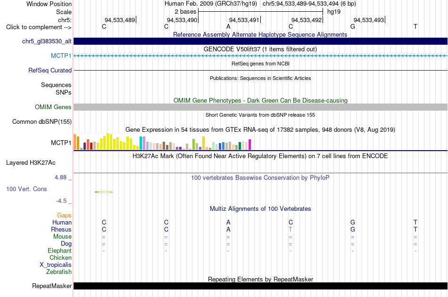Open OMIM Genes track label
The image size is (448, 297).
[53, 107]
